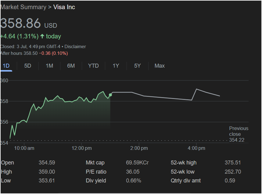
Task: Click the 12:00 pm axis label
Action: tap(82, 148)
